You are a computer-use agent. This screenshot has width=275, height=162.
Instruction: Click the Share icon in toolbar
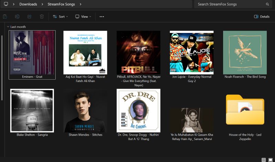(x=30, y=16)
